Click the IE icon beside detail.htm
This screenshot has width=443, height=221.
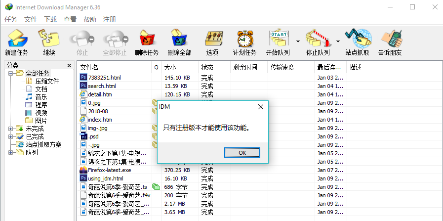tap(83, 94)
